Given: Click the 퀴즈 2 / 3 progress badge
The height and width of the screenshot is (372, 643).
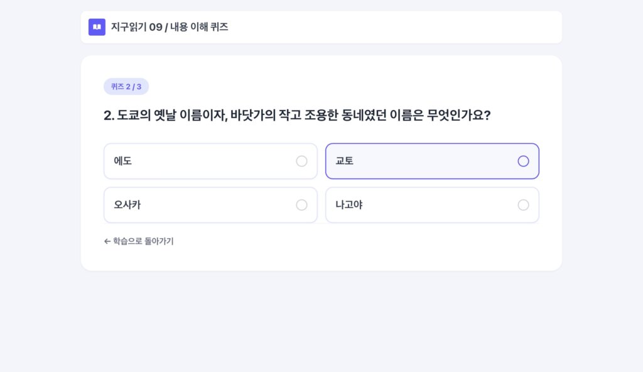Looking at the screenshot, I should coord(126,87).
